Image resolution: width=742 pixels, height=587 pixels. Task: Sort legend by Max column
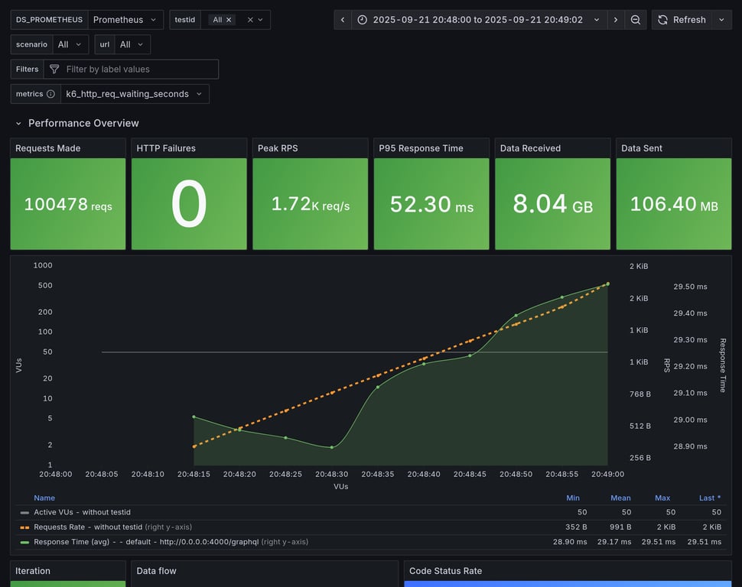tap(662, 498)
